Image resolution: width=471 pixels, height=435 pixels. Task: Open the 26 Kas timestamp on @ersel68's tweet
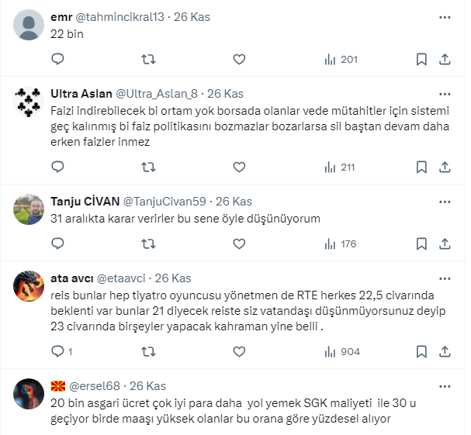[x=147, y=385]
